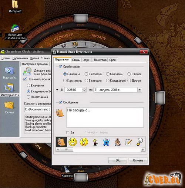185x188 pixels.
Task: Toggle the Срабатывает checkbox
Action: coord(61,67)
